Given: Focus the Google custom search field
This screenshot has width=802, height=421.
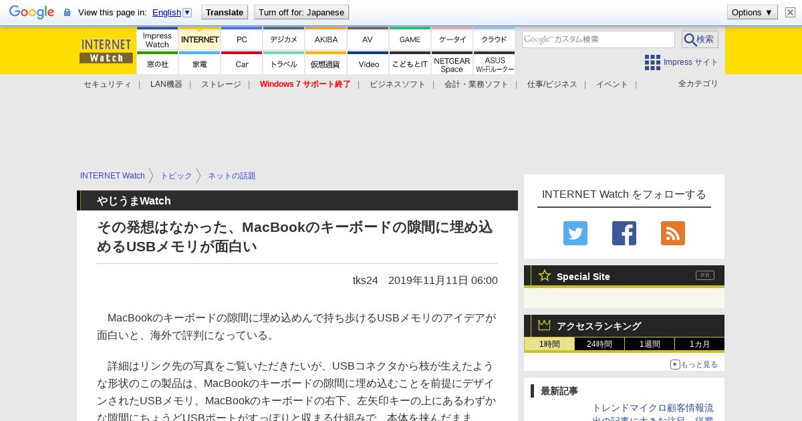Looking at the screenshot, I should [598, 39].
